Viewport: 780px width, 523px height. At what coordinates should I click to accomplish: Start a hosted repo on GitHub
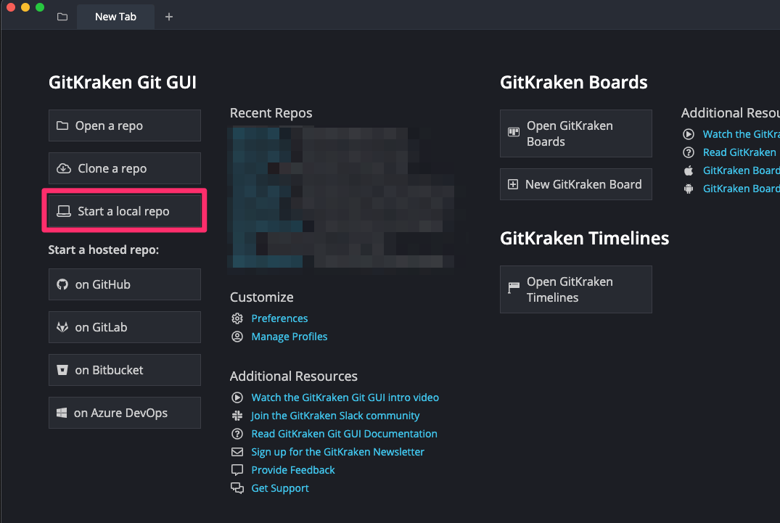tap(124, 284)
